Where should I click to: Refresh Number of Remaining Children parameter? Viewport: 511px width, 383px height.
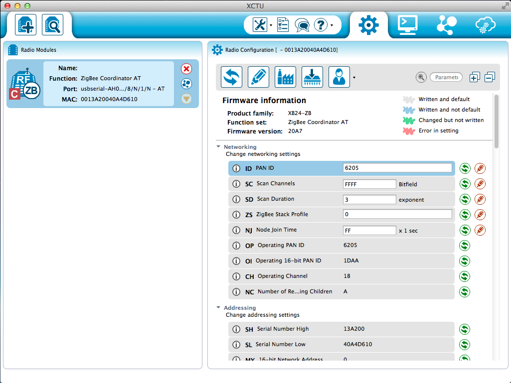(x=465, y=291)
